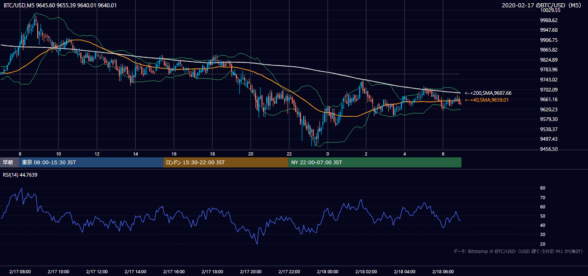Click RSI axis level 20
588x276 pixels.
tap(542, 244)
